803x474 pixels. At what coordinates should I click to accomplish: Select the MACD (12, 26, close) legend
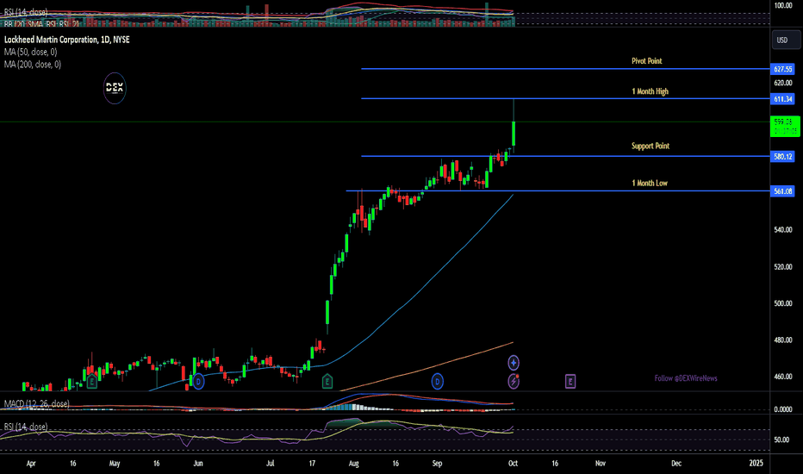coord(36,404)
